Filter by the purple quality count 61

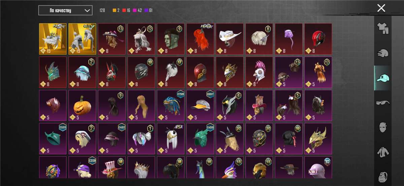151,10
